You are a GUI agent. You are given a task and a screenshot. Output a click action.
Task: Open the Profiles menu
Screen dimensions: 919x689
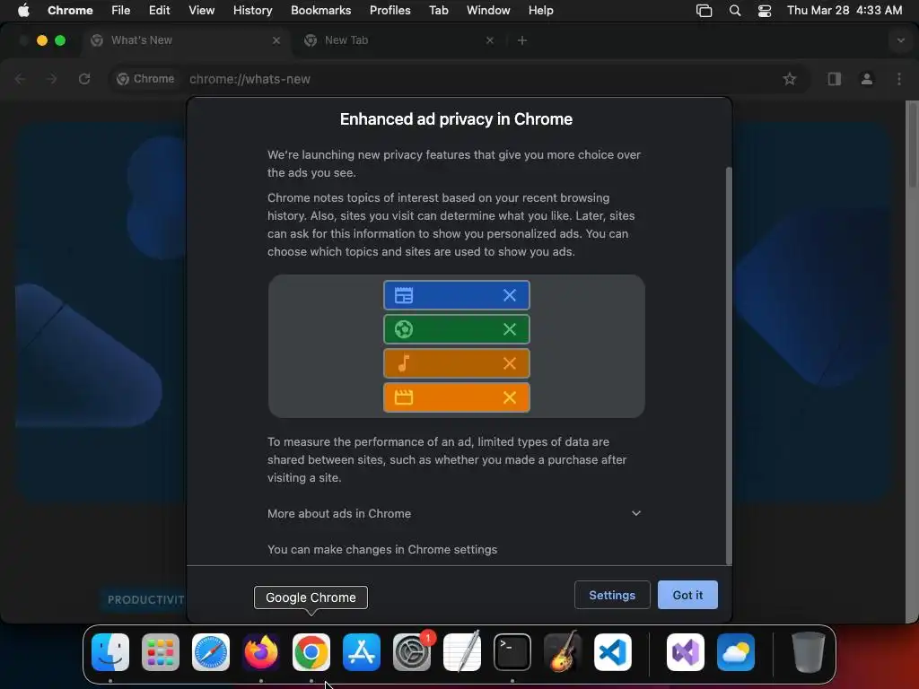389,10
